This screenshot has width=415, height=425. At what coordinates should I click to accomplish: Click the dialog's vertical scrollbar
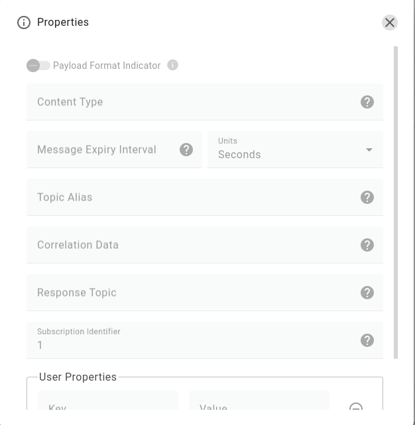396,199
